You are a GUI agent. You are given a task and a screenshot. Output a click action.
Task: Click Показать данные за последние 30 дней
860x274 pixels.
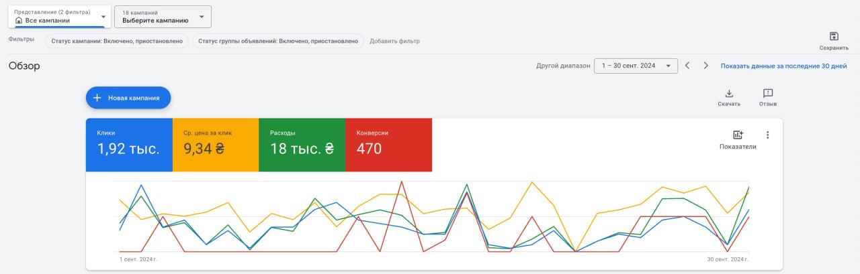coord(783,66)
